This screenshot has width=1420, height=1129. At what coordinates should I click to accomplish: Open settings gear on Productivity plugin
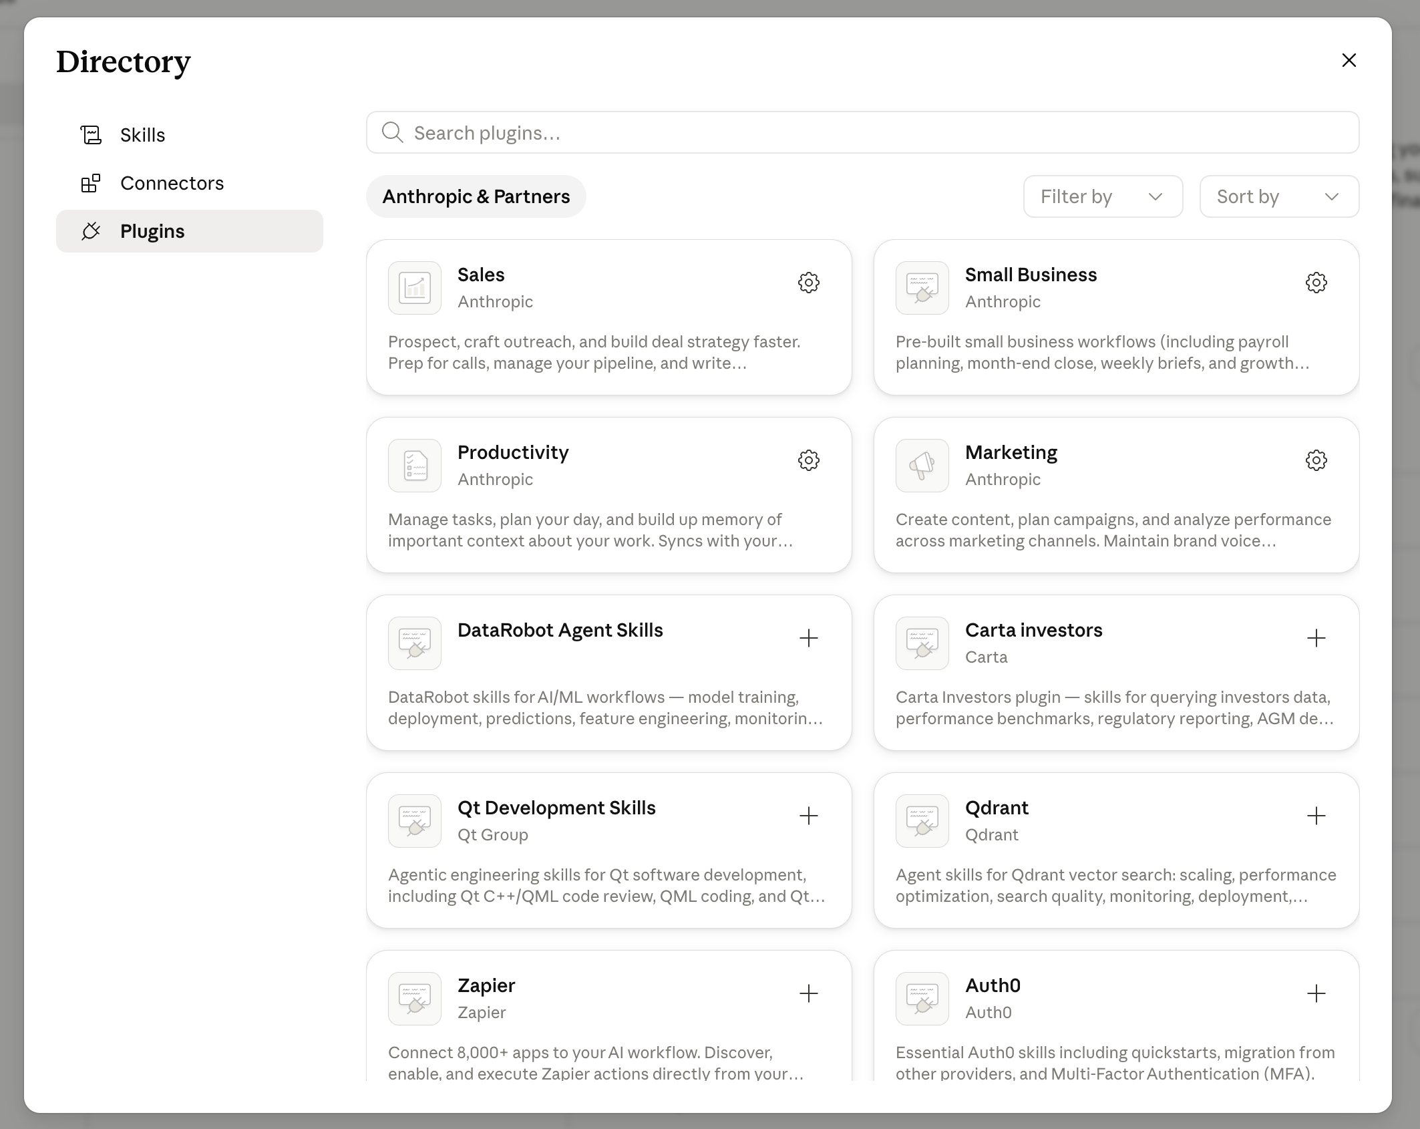[x=808, y=460]
